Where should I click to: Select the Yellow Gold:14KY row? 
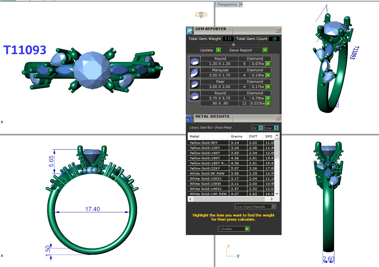pos(208,153)
